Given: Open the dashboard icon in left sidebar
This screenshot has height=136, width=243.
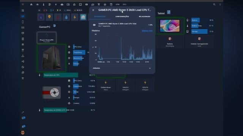Looking at the screenshot, I should pyautogui.click(x=23, y=11).
